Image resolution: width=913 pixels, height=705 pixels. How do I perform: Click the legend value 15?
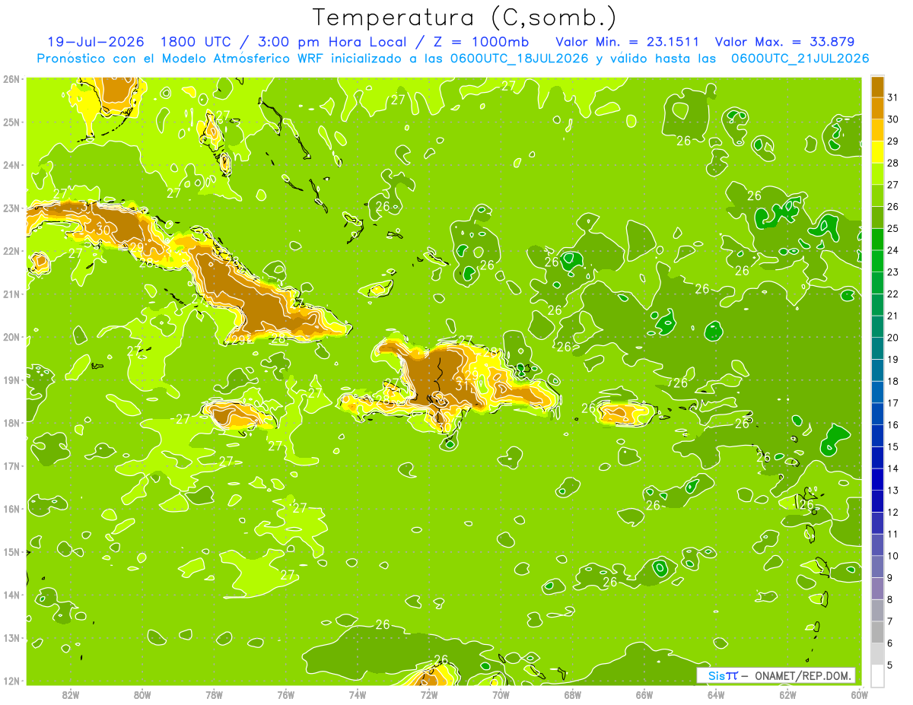tap(894, 446)
